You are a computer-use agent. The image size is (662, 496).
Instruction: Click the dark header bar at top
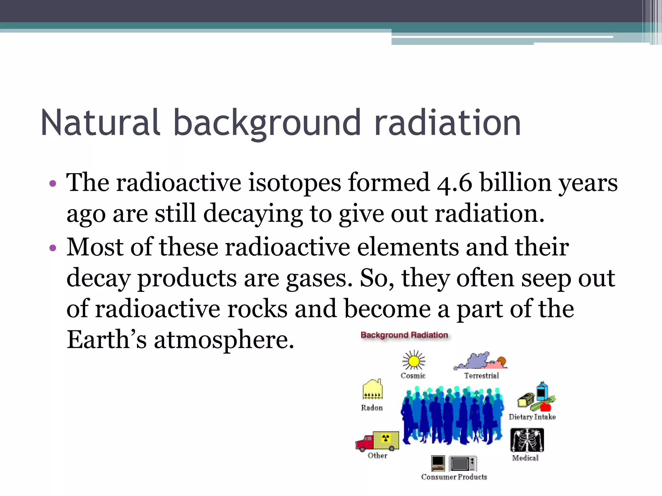[x=291, y=11]
